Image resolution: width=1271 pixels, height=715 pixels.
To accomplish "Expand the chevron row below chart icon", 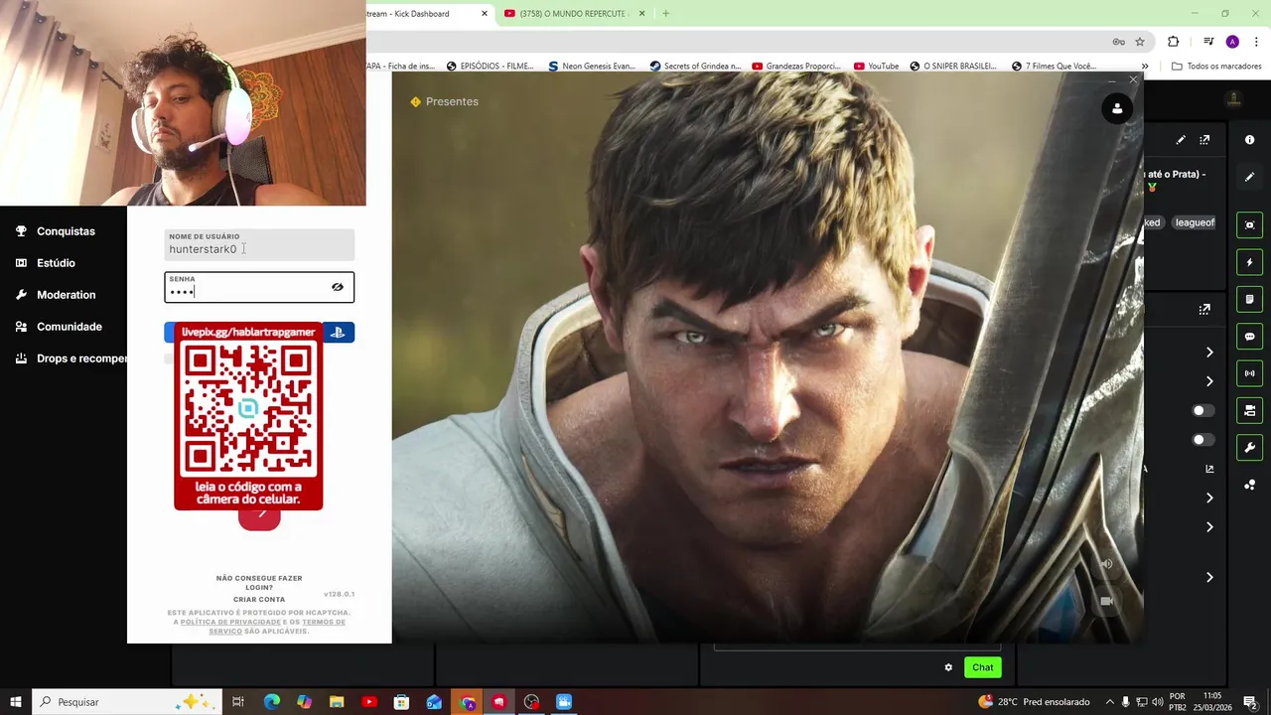I will (x=1209, y=498).
